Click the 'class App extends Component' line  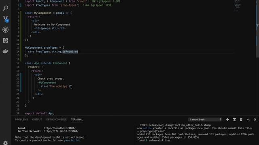48,63
